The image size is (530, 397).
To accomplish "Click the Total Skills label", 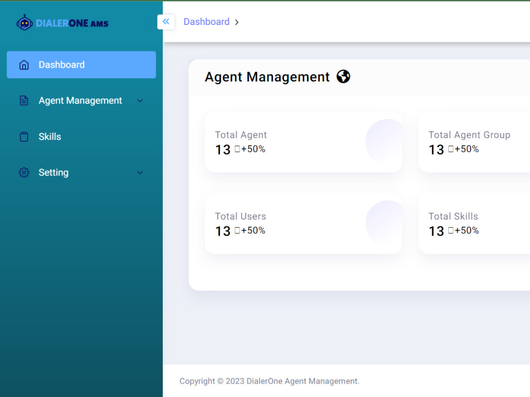I will [x=453, y=216].
